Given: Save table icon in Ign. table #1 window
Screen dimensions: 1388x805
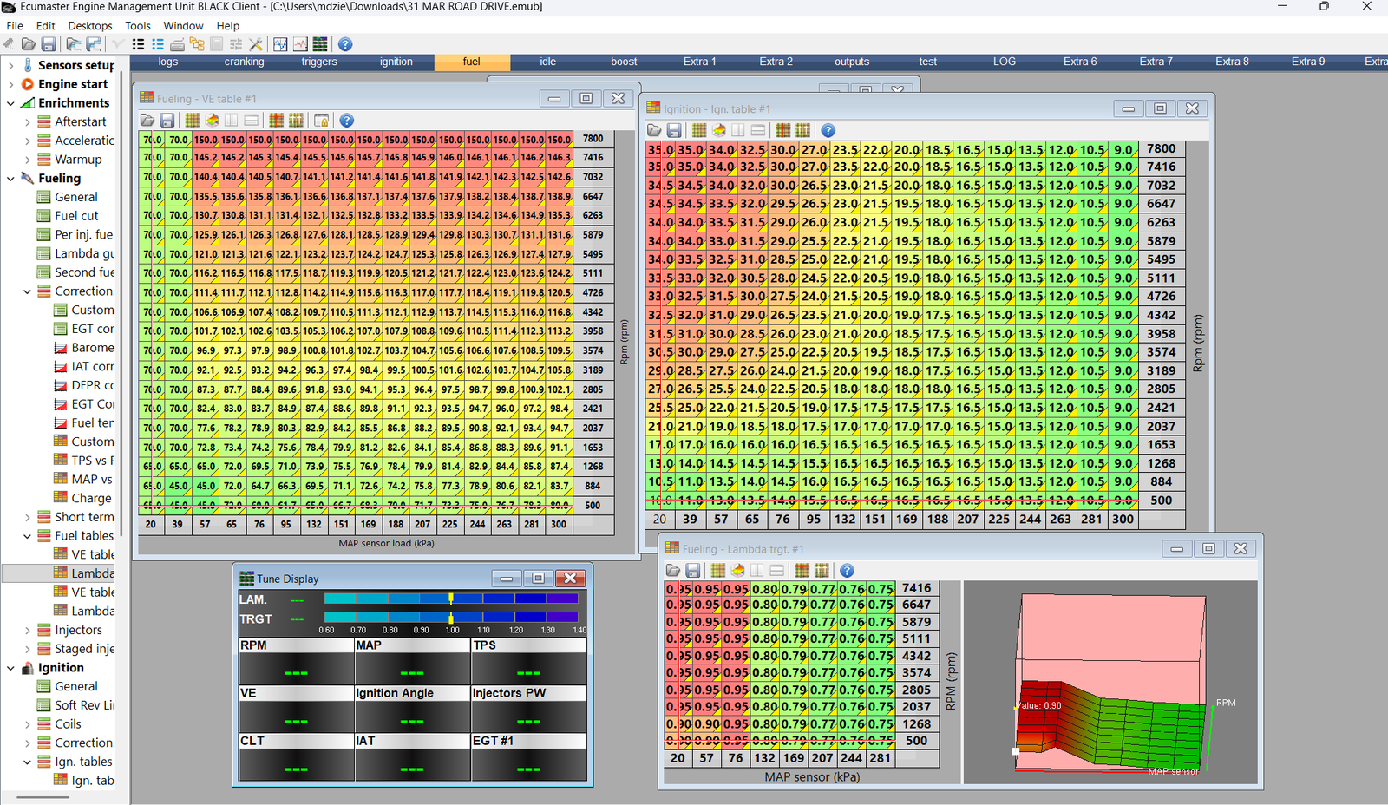Looking at the screenshot, I should [674, 130].
